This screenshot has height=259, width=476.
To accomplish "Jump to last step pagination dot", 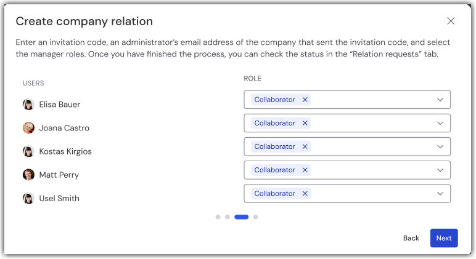I will 256,217.
